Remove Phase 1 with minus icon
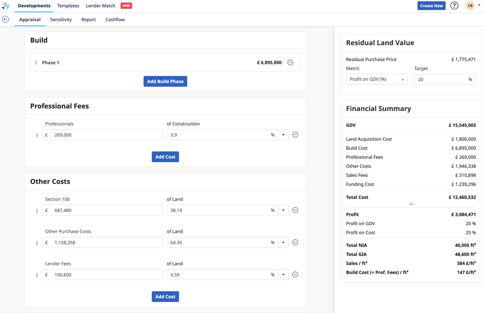The width and height of the screenshot is (485, 313). pos(291,63)
